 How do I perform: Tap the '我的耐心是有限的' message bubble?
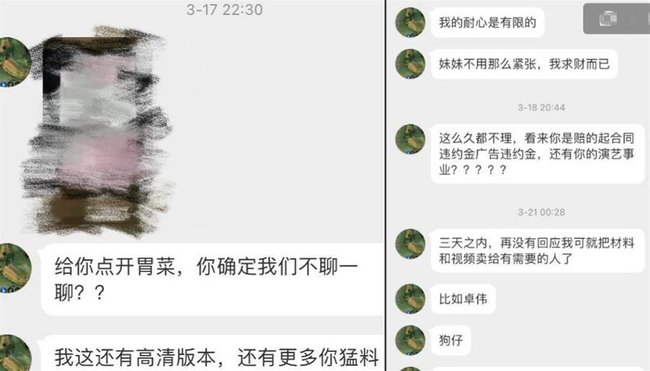487,22
